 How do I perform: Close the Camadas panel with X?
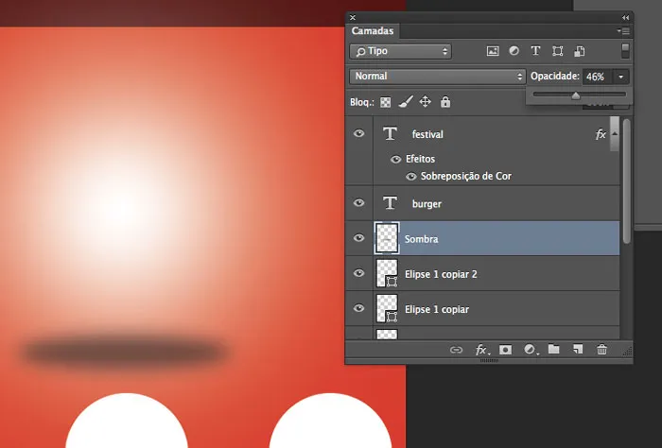click(x=353, y=17)
